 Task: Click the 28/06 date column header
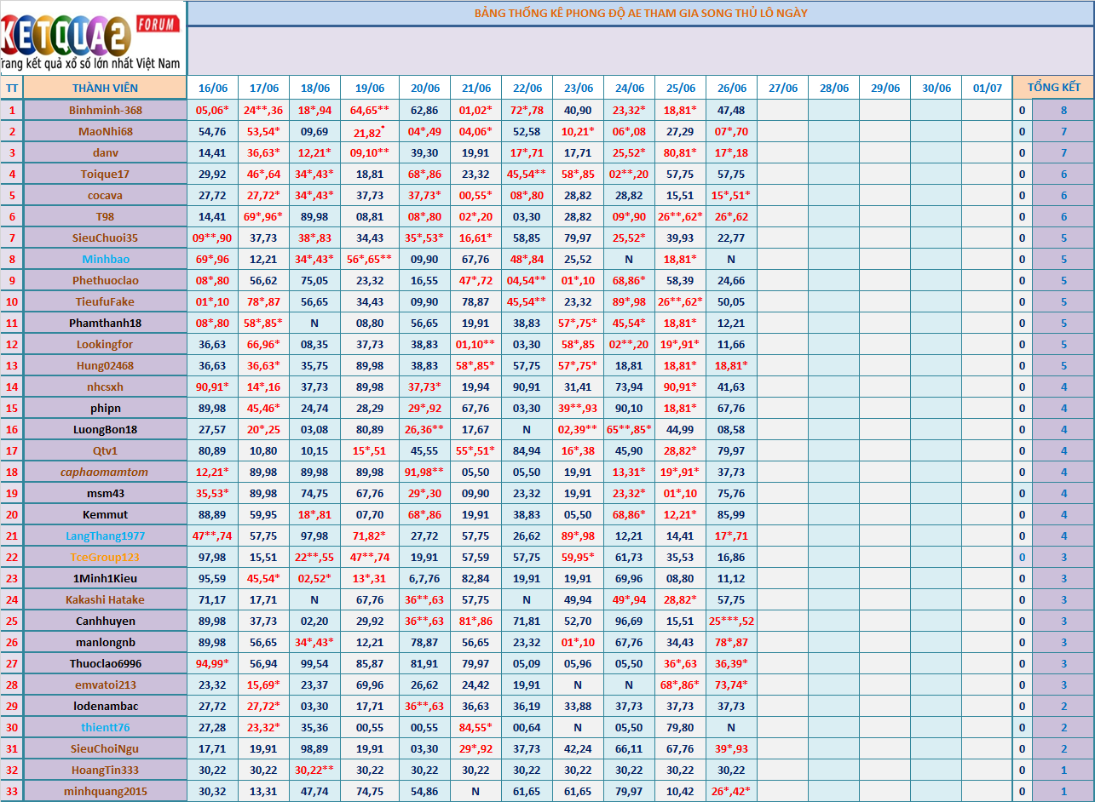[834, 88]
